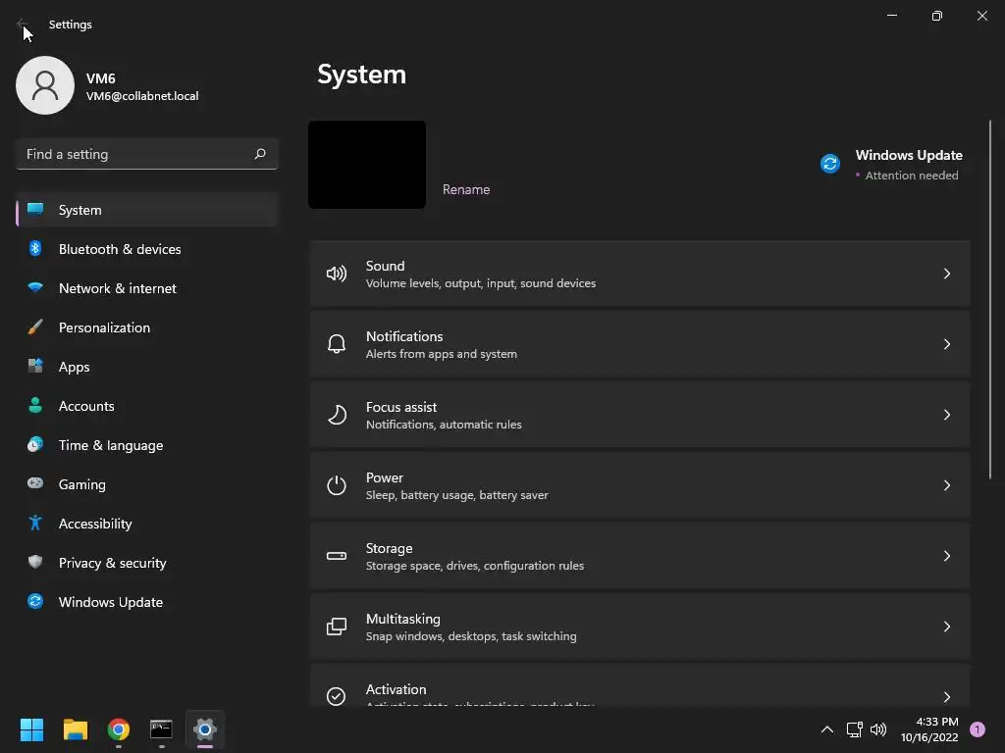The image size is (1005, 753).
Task: Click the back arrow in Settings header
Action: [x=22, y=24]
